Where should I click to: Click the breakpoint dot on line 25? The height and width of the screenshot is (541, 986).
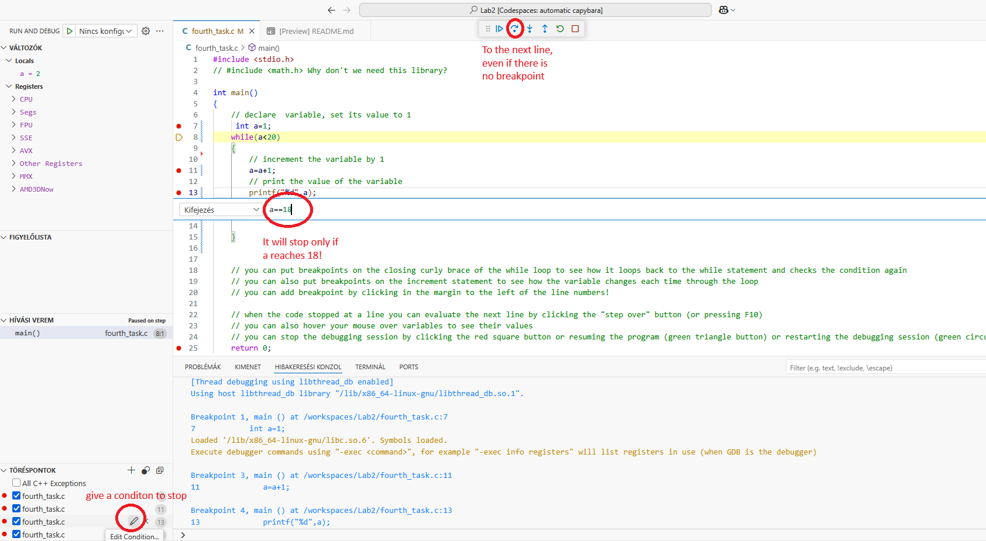[179, 348]
